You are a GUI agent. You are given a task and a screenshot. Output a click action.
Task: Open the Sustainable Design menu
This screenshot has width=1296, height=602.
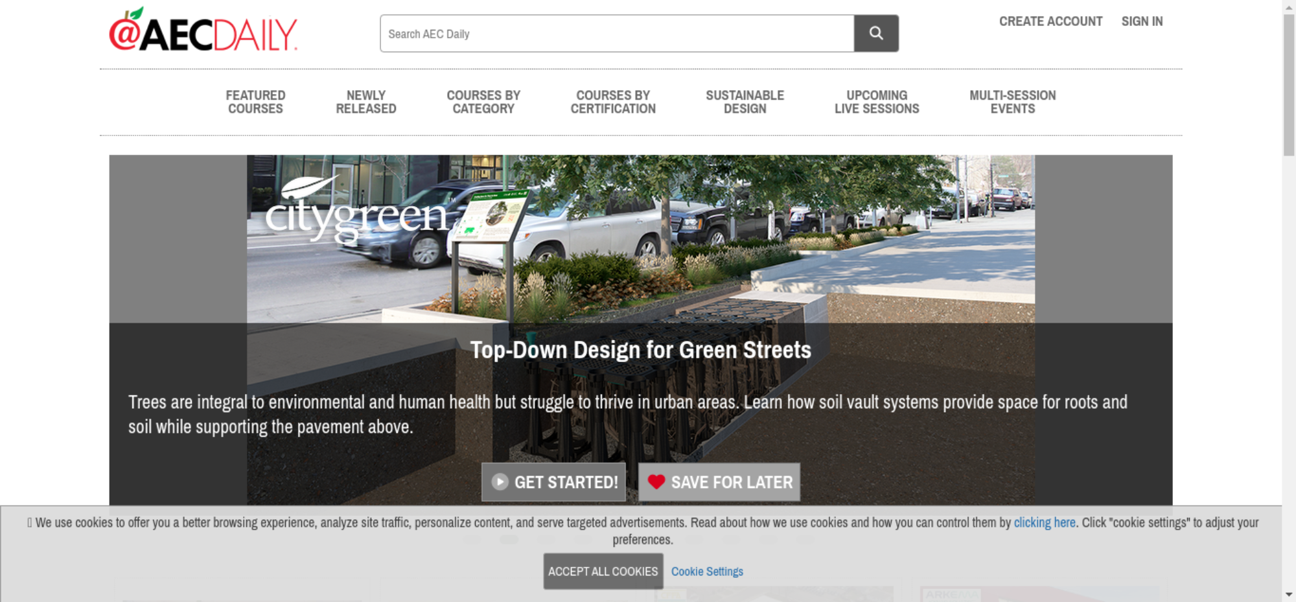[745, 102]
